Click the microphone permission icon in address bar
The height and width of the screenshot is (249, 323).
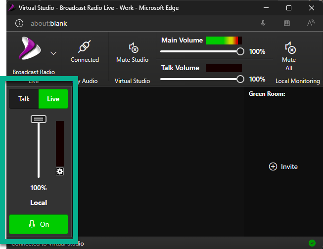263,23
